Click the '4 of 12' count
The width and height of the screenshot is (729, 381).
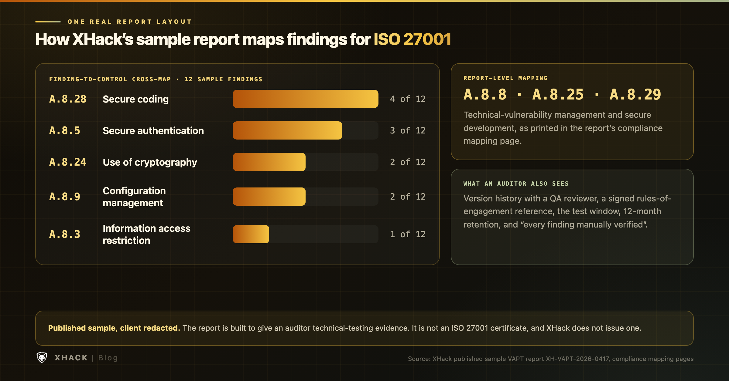[408, 99]
